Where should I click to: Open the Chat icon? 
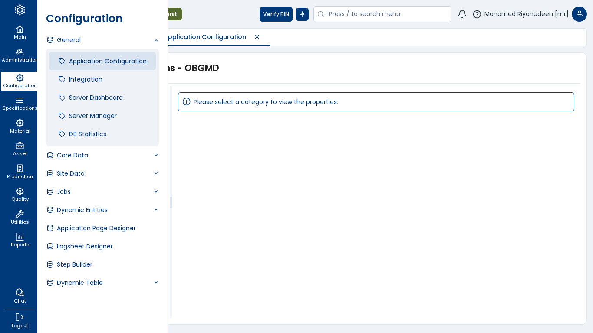(20, 293)
